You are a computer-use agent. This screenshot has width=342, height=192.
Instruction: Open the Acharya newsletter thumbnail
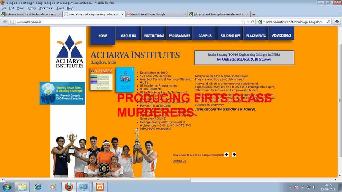[x=102, y=79]
